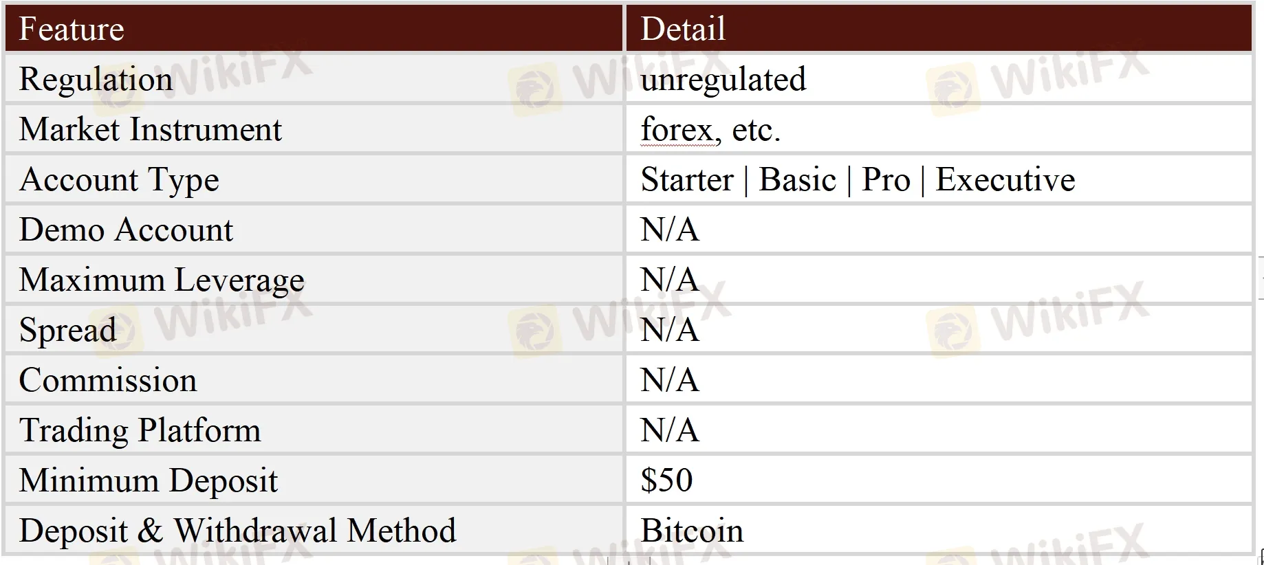Screen dimensions: 1264x565
Task: Select the Commission row label
Action: pyautogui.click(x=108, y=380)
